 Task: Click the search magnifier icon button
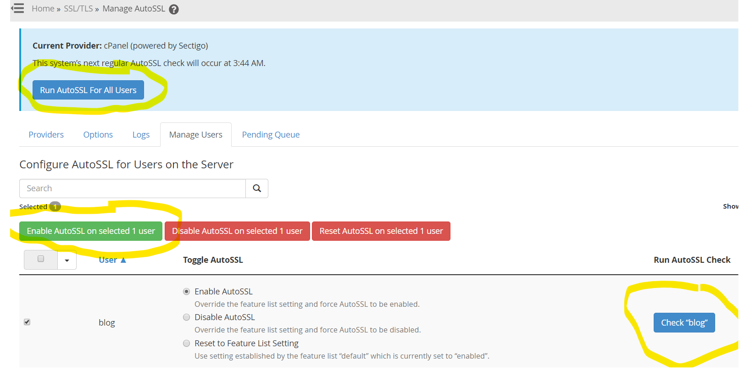(x=257, y=188)
